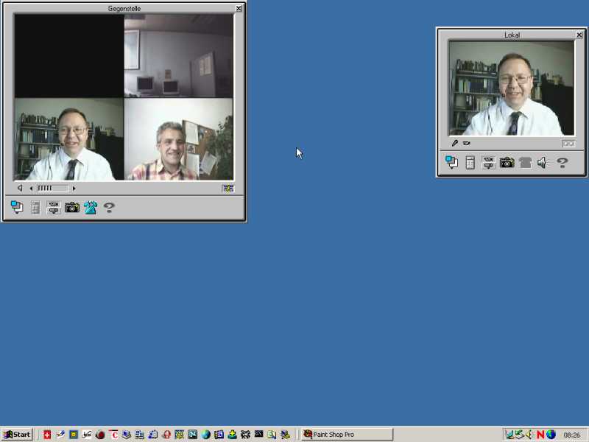Click the small indicator box in Lokal window
Viewport: 589px width, 442px height.
(568, 144)
